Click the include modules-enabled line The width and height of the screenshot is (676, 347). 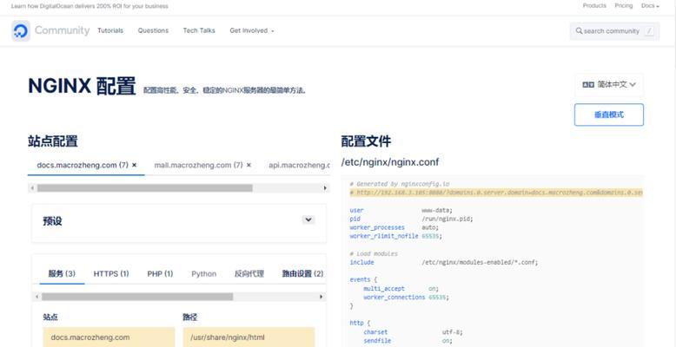[x=444, y=262]
